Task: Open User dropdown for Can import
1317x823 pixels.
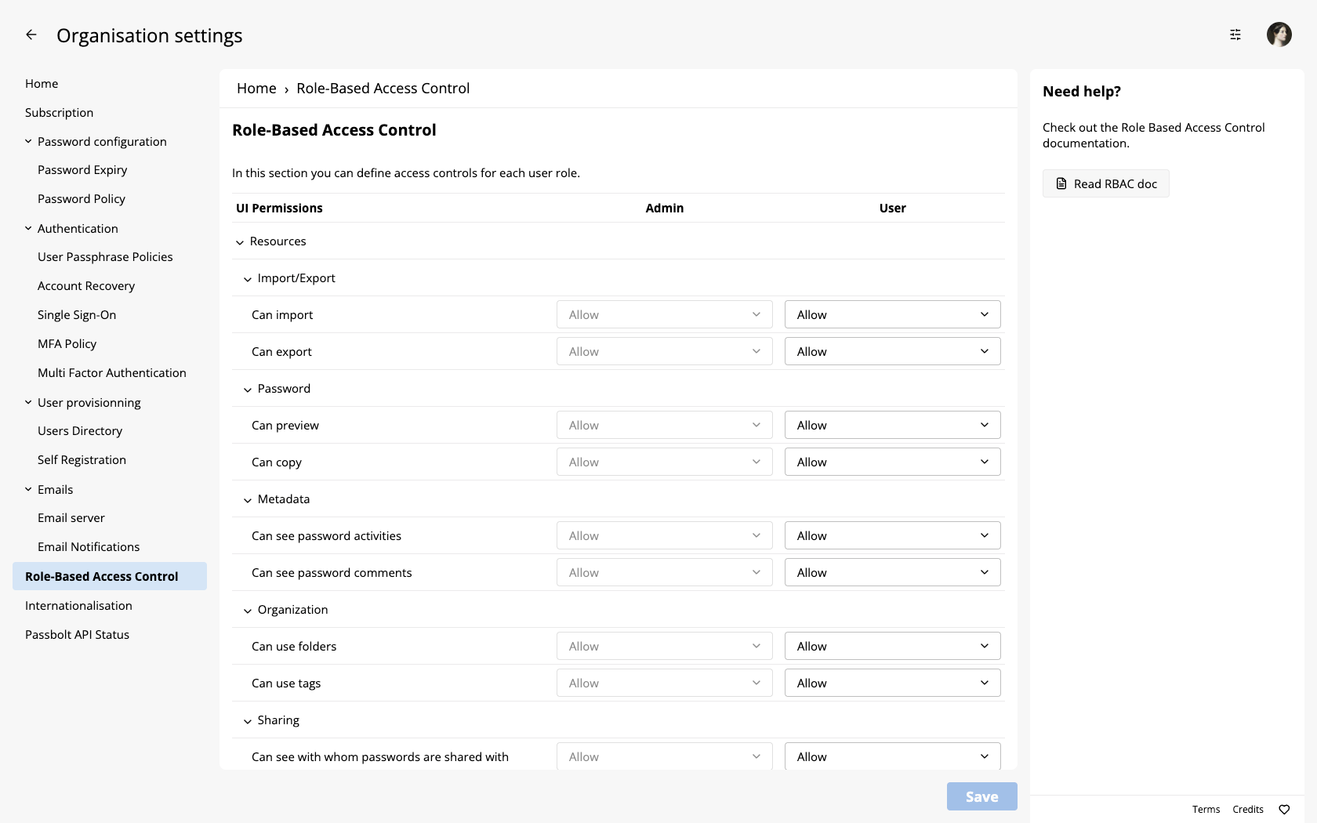Action: [x=892, y=315]
